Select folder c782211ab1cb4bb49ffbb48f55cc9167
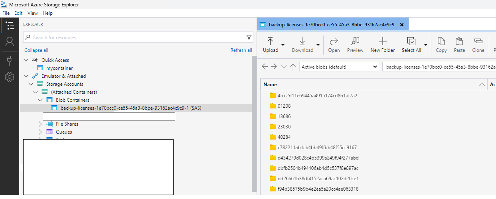This screenshot has height=199, width=496. pos(317,147)
